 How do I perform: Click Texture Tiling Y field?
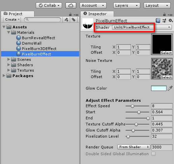pos(143,47)
